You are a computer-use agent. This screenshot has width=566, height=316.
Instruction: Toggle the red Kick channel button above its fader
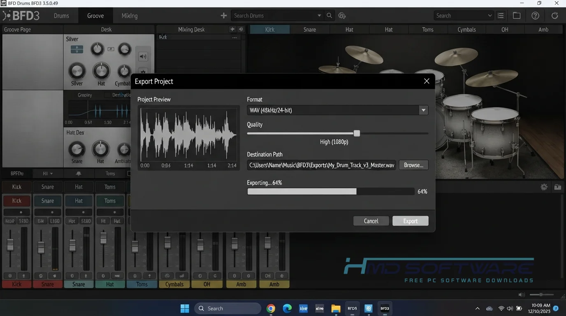point(17,201)
